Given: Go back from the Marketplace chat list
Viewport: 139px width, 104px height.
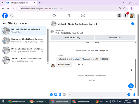Looking at the screenshot, I should [4, 23].
